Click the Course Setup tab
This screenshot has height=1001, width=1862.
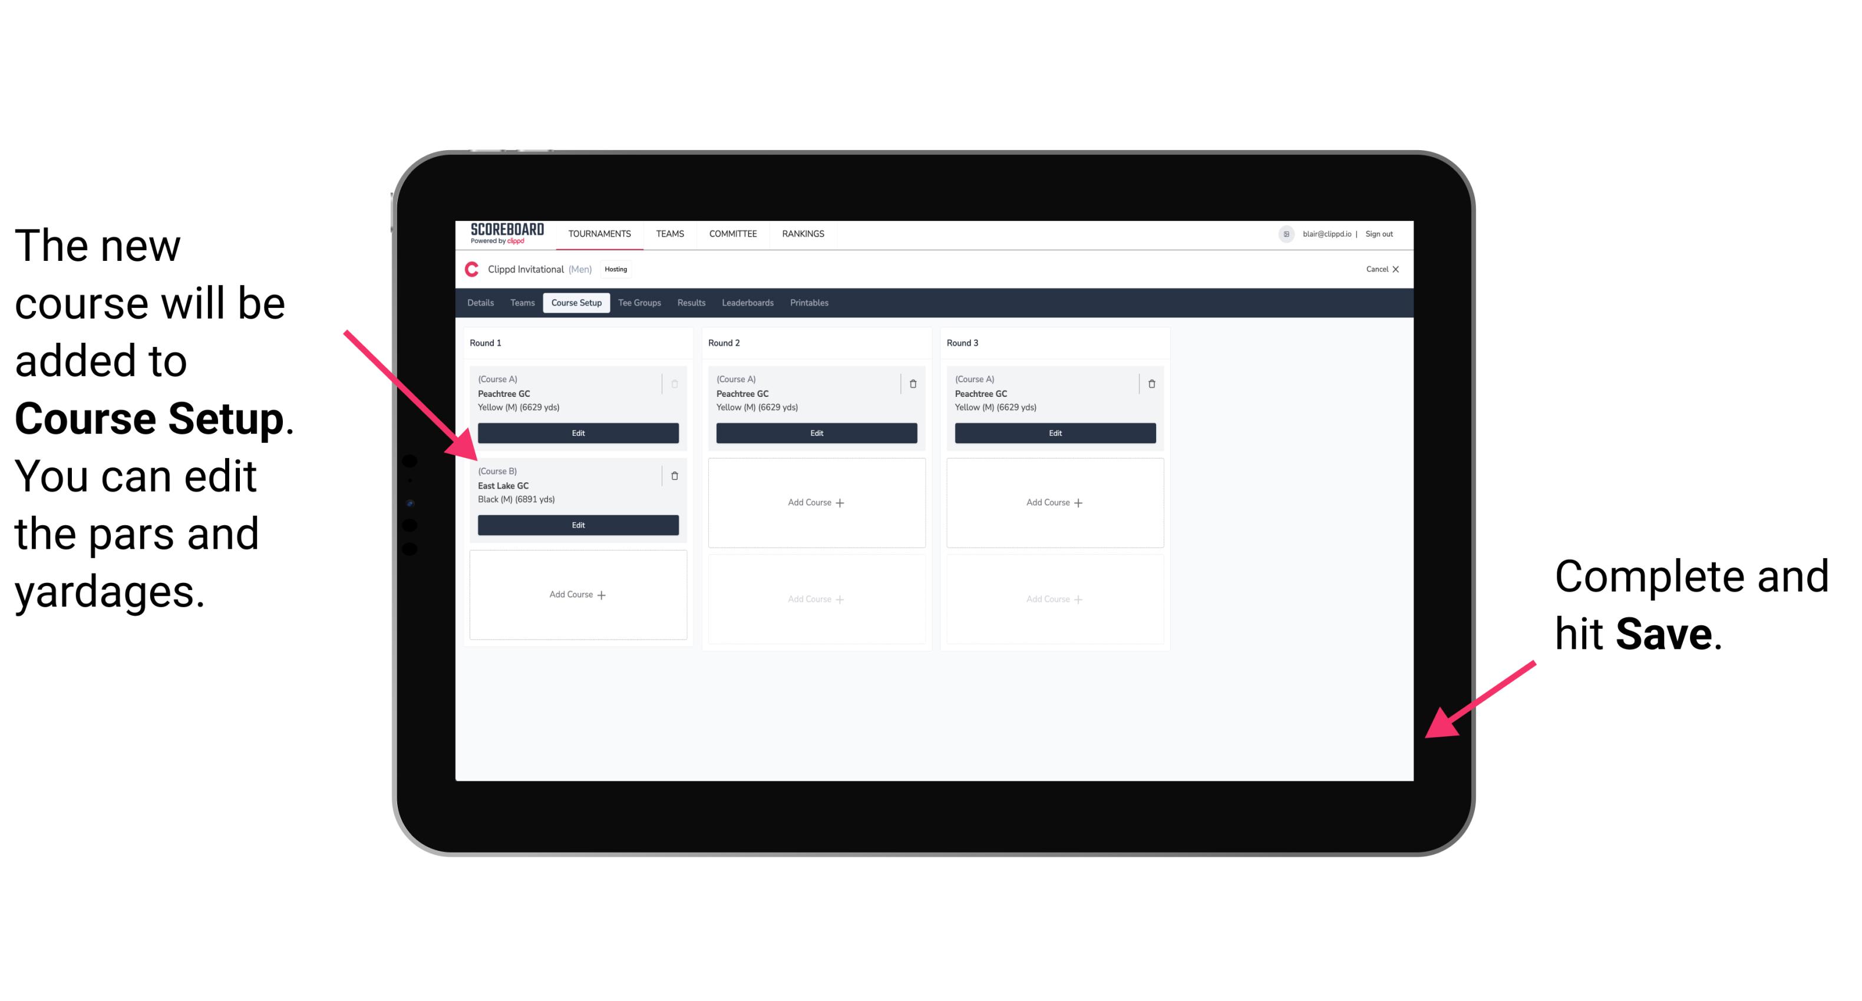(x=577, y=303)
